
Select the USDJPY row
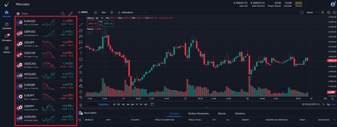point(45,44)
